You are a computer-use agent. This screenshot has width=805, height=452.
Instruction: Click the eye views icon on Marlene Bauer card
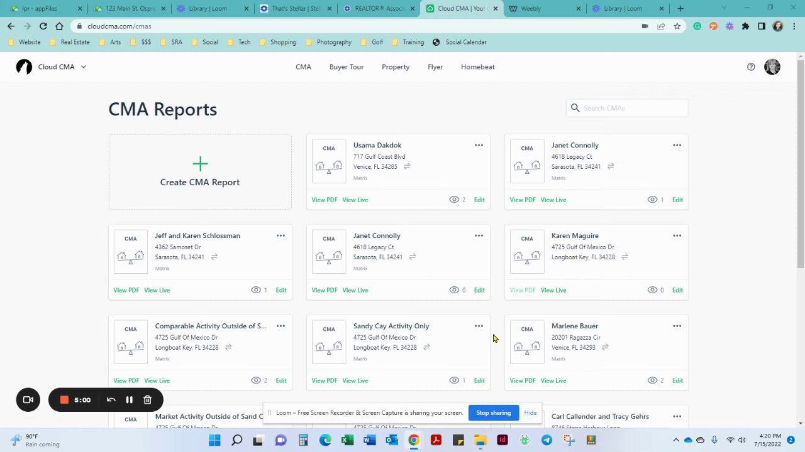pos(652,380)
